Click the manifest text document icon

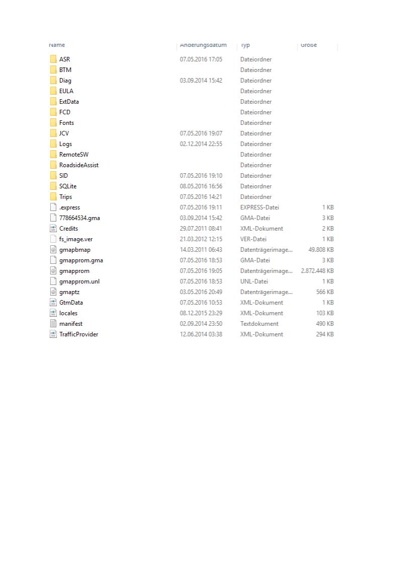click(53, 324)
